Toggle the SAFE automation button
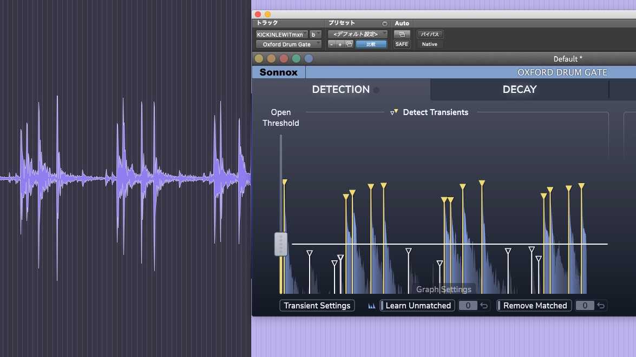 pyautogui.click(x=402, y=44)
